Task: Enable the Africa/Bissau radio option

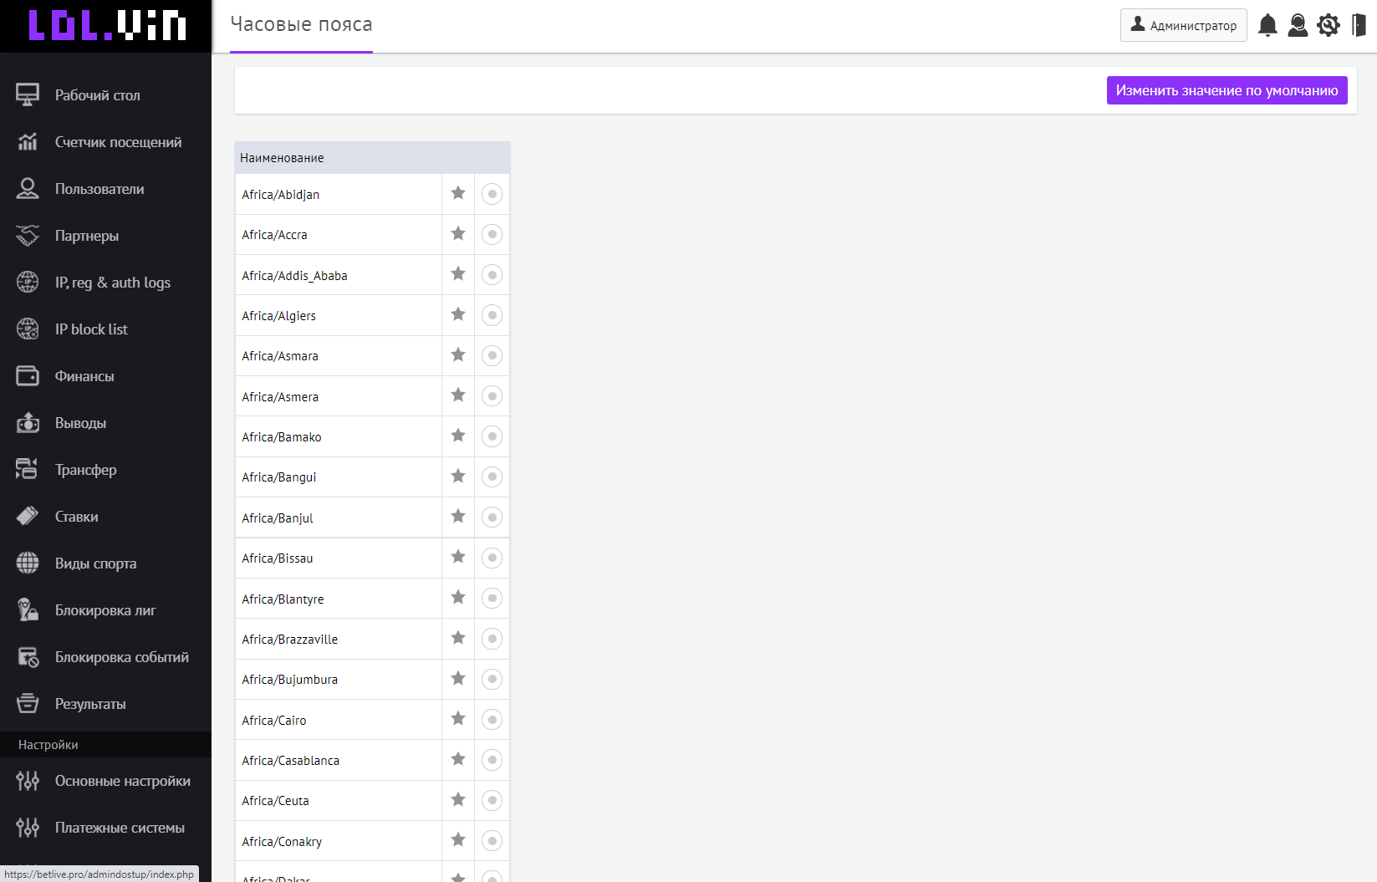Action: tap(492, 558)
